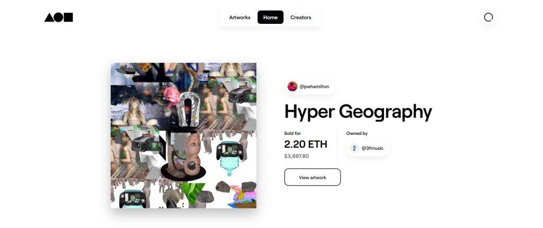Click the 3fmusic owner avatar
This screenshot has width=543, height=228.
click(x=354, y=148)
